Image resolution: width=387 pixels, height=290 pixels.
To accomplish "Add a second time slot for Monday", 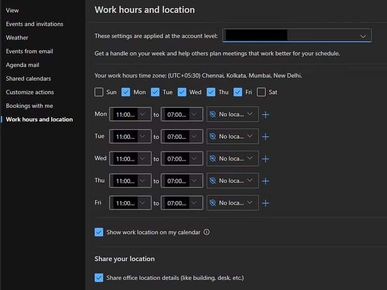I will [265, 114].
